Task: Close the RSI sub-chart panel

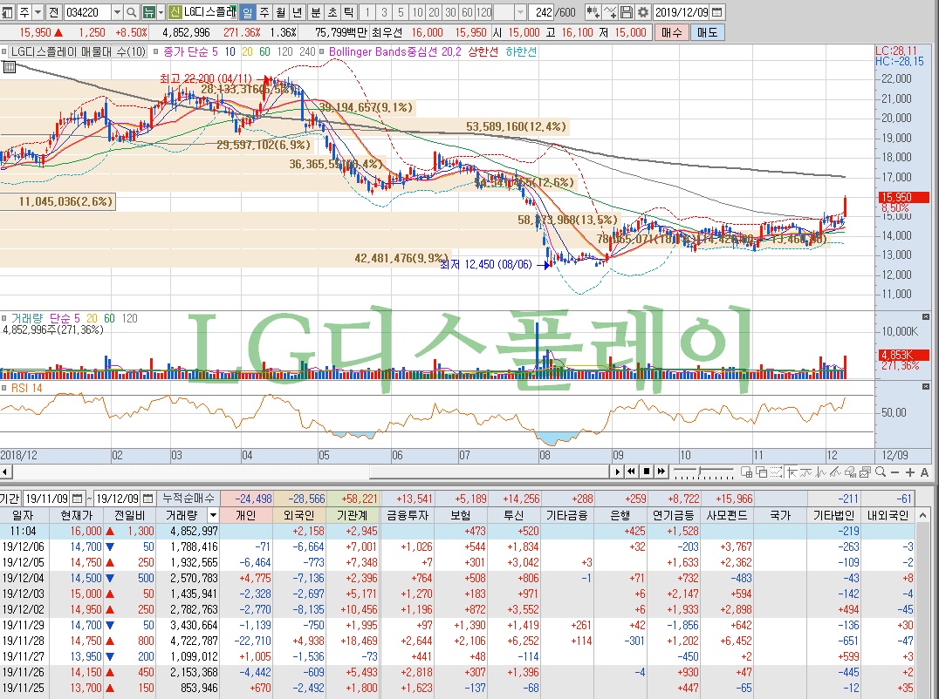Action: click(x=926, y=386)
